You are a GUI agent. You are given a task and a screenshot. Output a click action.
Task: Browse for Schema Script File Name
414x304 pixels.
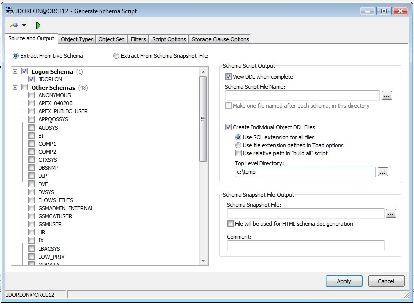(386, 95)
